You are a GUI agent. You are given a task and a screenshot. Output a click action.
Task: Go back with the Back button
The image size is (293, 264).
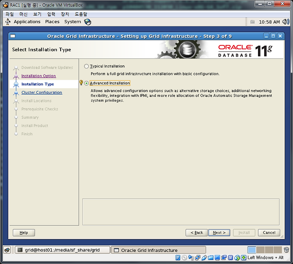(197, 233)
